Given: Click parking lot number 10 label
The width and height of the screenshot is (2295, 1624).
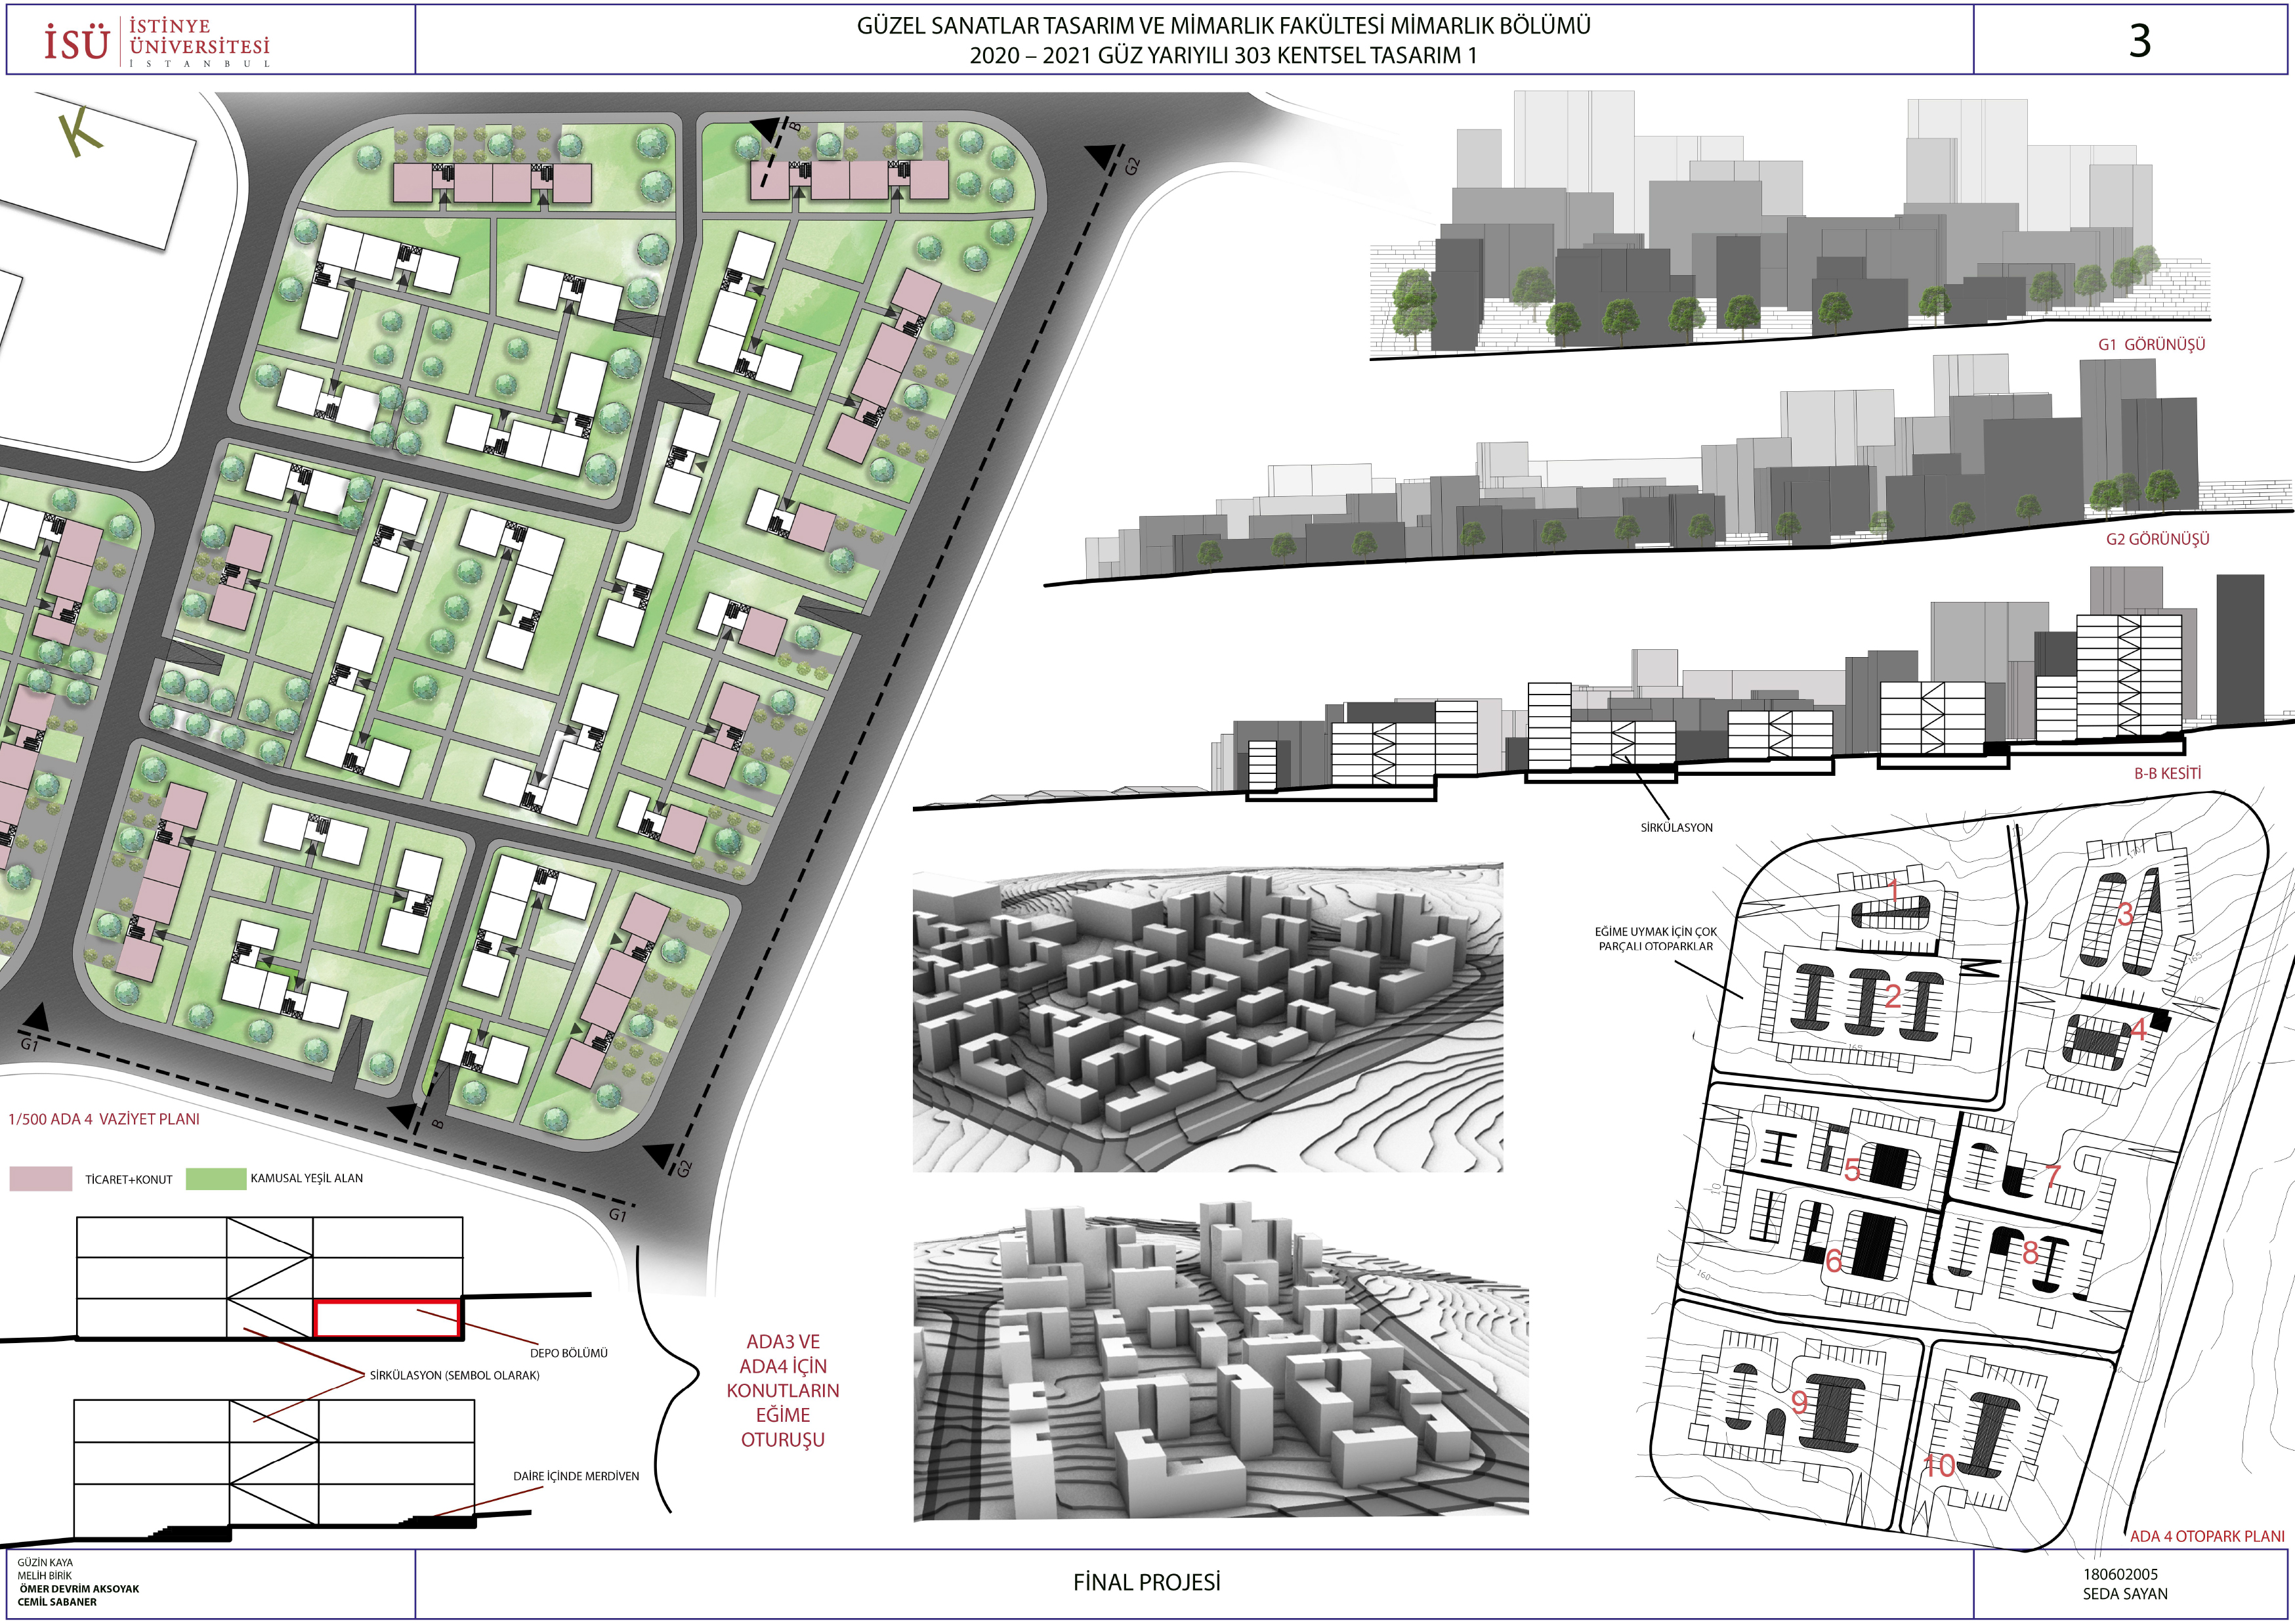Looking at the screenshot, I should click(1938, 1466).
